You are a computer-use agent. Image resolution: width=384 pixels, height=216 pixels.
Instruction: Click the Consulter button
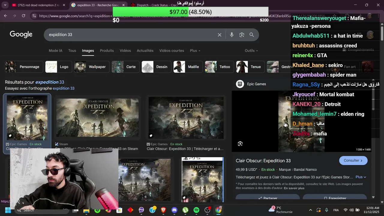pyautogui.click(x=353, y=160)
